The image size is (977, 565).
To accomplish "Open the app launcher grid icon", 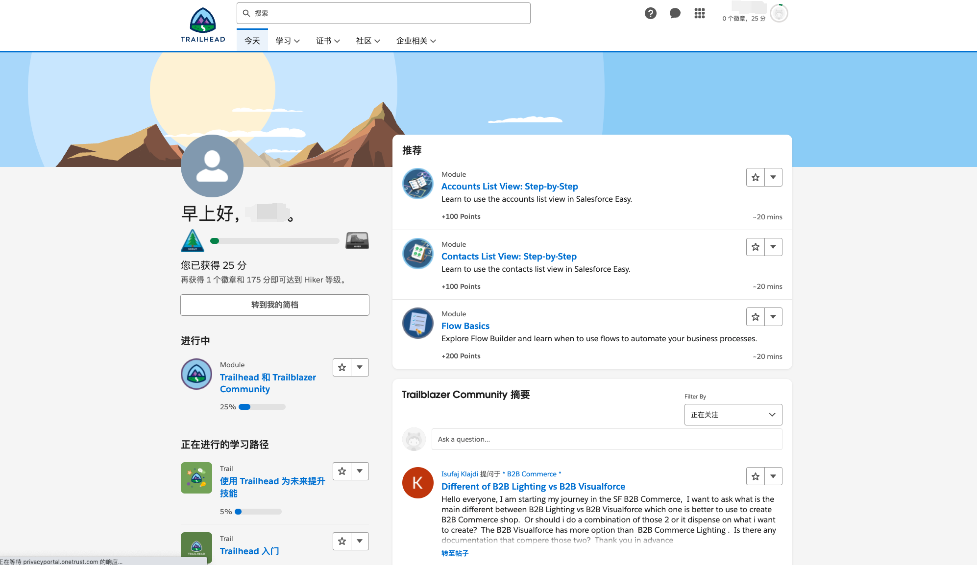I will point(699,13).
